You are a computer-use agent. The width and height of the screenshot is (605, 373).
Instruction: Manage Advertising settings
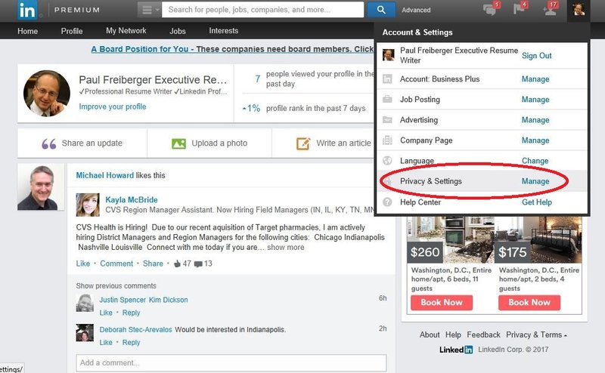[x=535, y=120]
